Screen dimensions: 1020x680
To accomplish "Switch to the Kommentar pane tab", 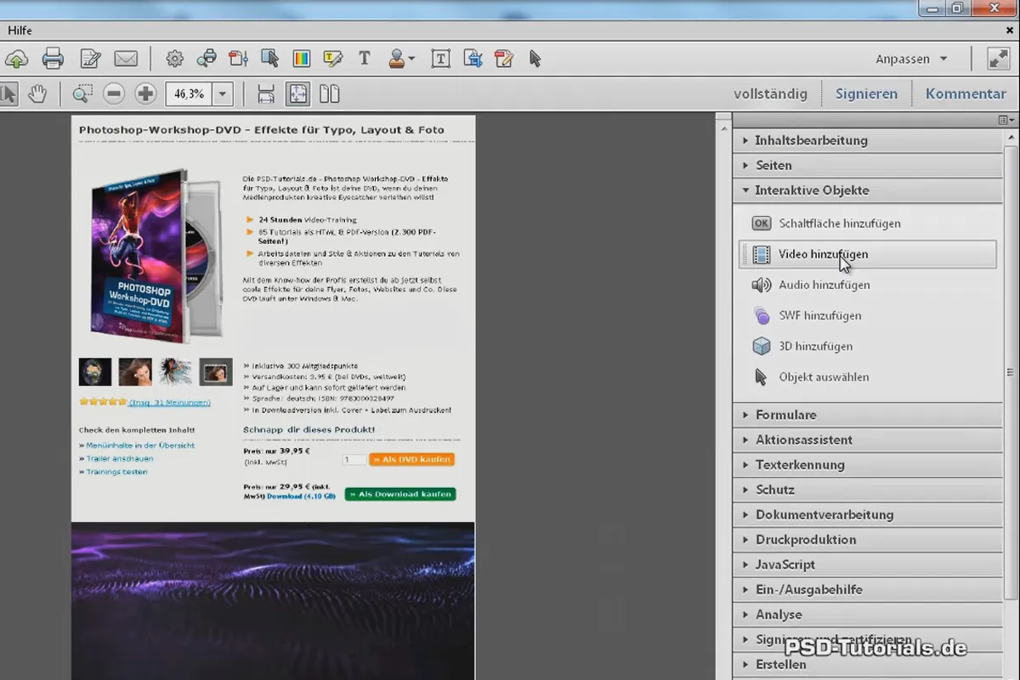I will pyautogui.click(x=966, y=93).
